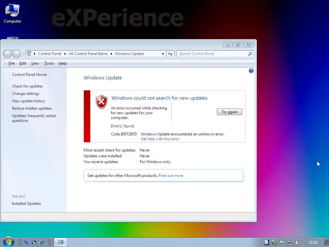Click the blue help question mark icon
Viewport: 329px width, 247px height.
251,71
